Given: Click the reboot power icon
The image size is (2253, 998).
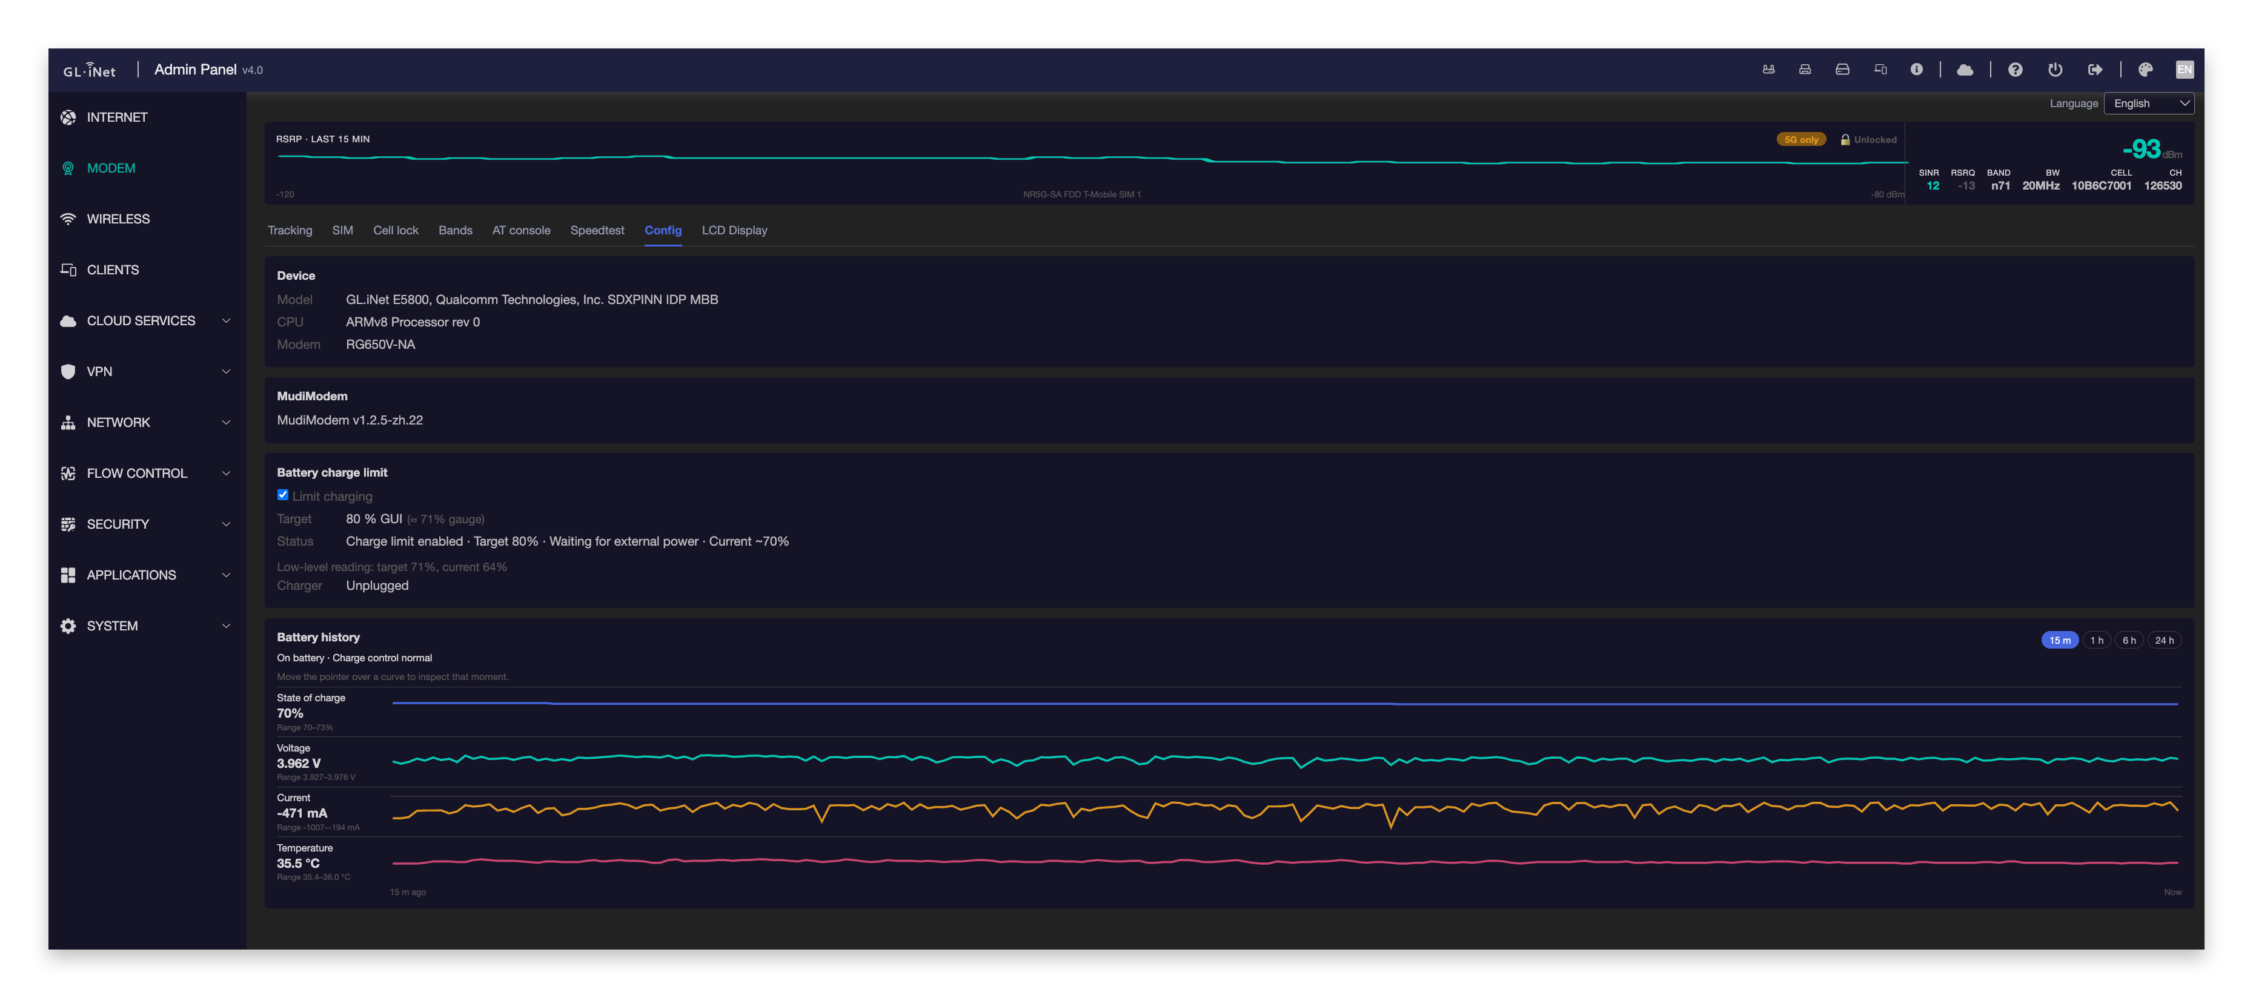Looking at the screenshot, I should pyautogui.click(x=2054, y=70).
